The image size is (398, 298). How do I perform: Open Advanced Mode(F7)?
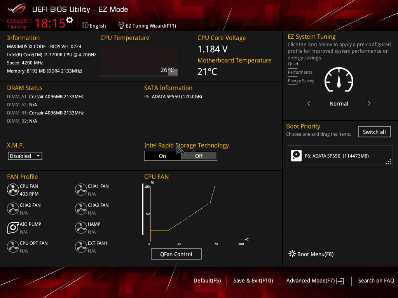pyautogui.click(x=315, y=281)
